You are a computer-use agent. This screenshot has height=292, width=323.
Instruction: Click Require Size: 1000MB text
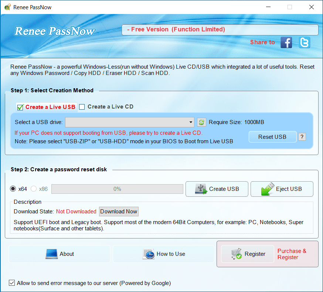[x=236, y=122]
